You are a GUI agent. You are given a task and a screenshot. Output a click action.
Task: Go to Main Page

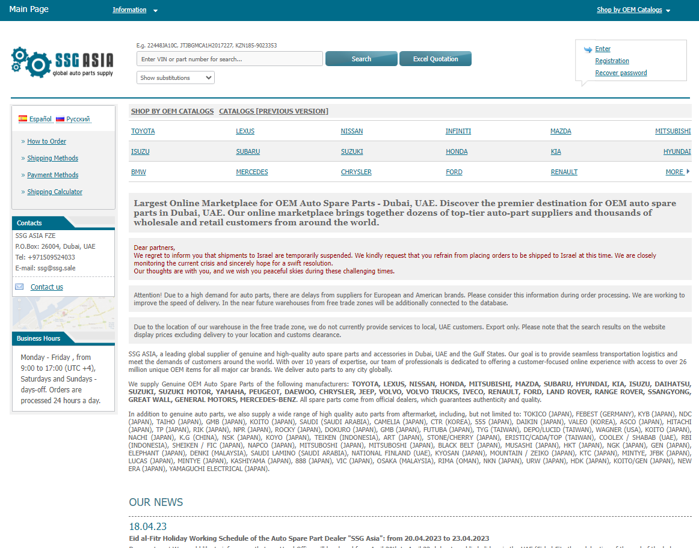(29, 10)
